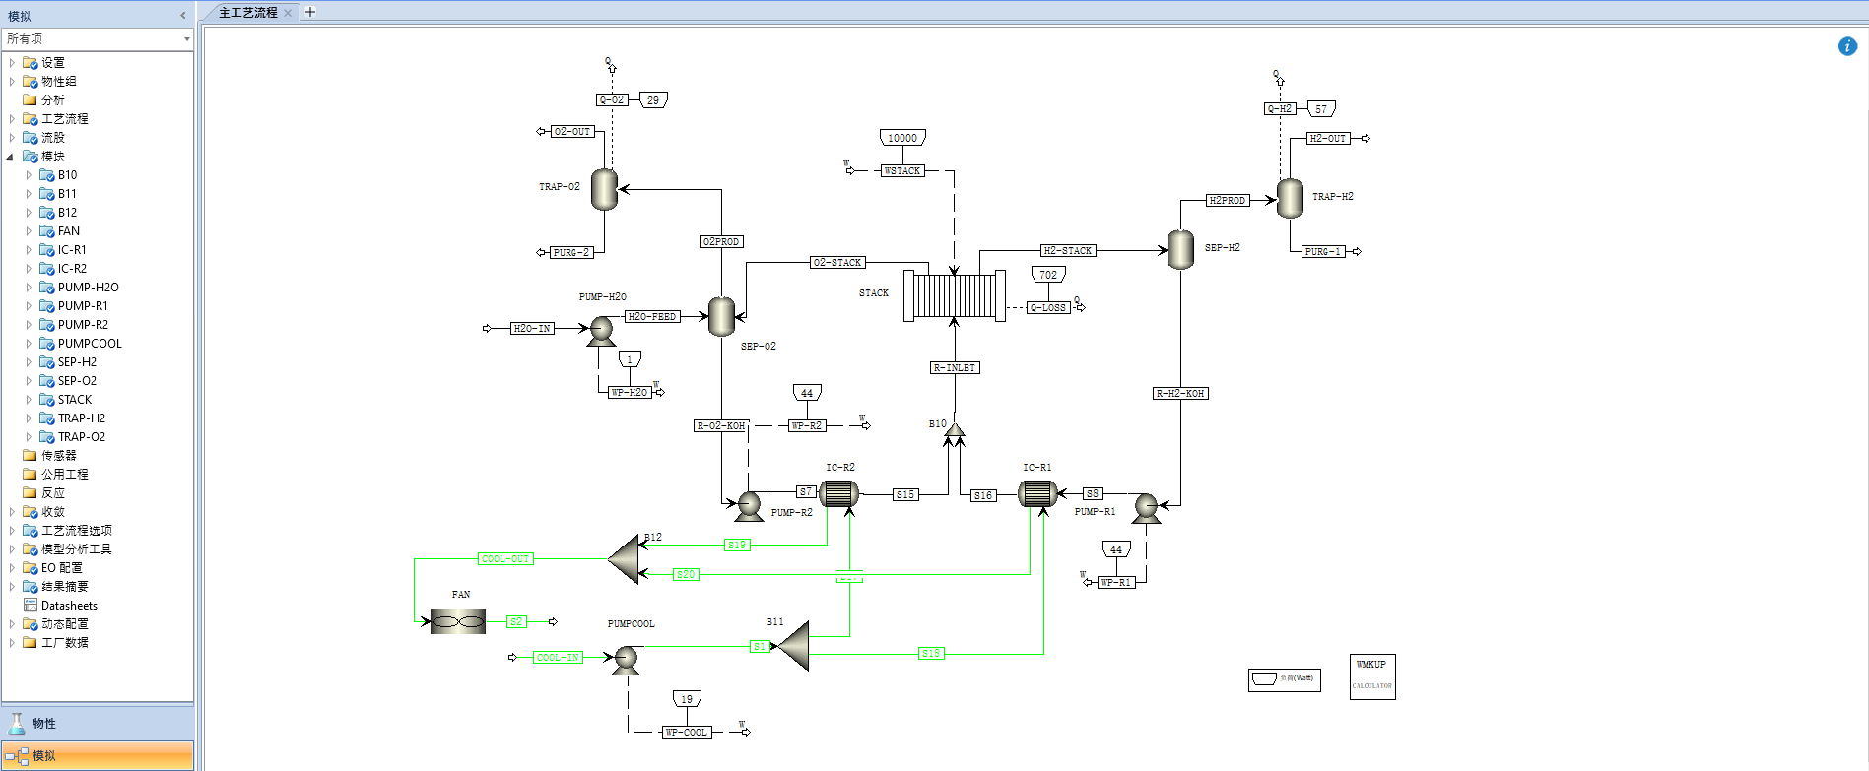Select the FAN block in tree

tap(69, 231)
